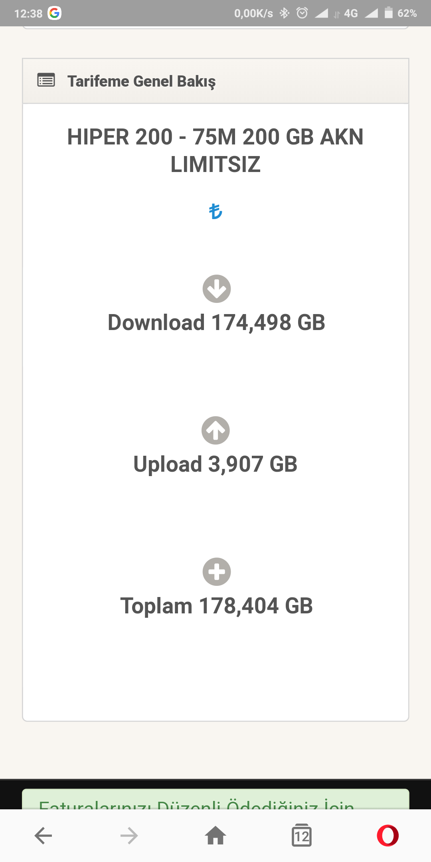Tap the browser back arrow
Screen dimensions: 431x862
pyautogui.click(x=43, y=836)
